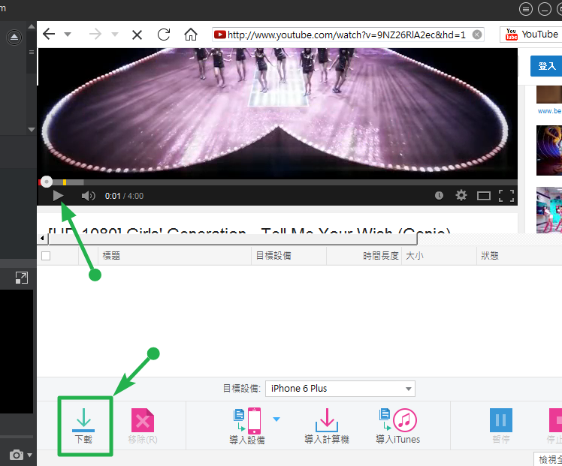Play the video using the play button
The width and height of the screenshot is (562, 466).
[58, 196]
